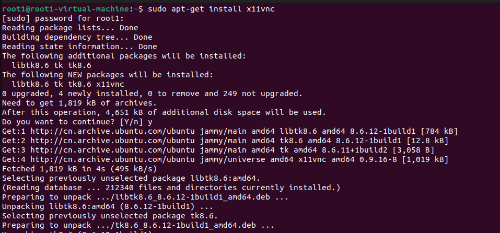Screen dimensions: 500x233
Task: Click the "Reading state information... Done" line
Action: point(72,46)
